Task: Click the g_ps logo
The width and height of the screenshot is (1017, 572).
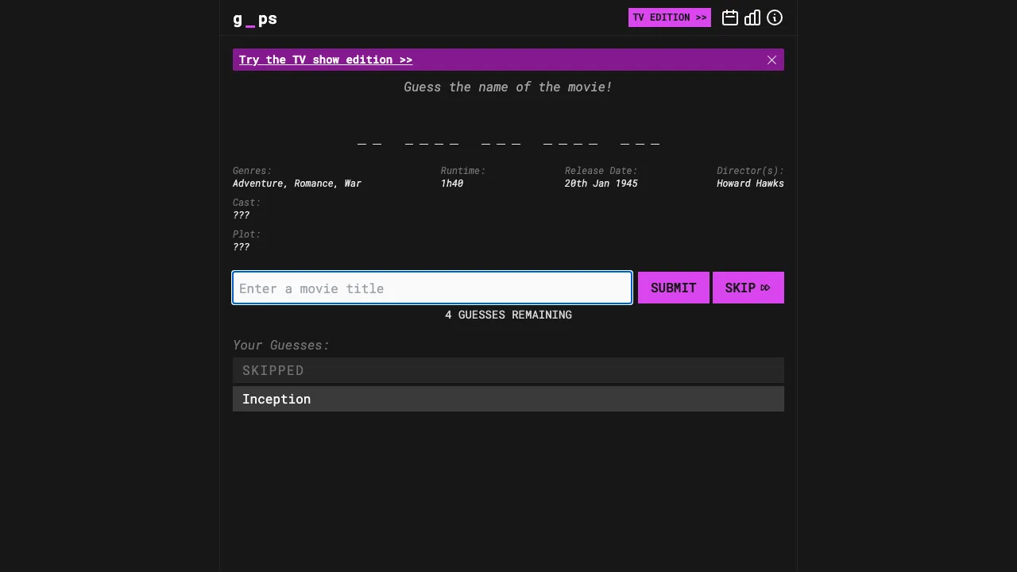Action: click(255, 18)
